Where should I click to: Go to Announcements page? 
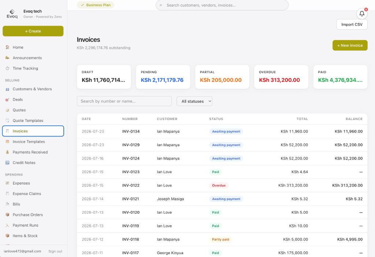click(33, 58)
